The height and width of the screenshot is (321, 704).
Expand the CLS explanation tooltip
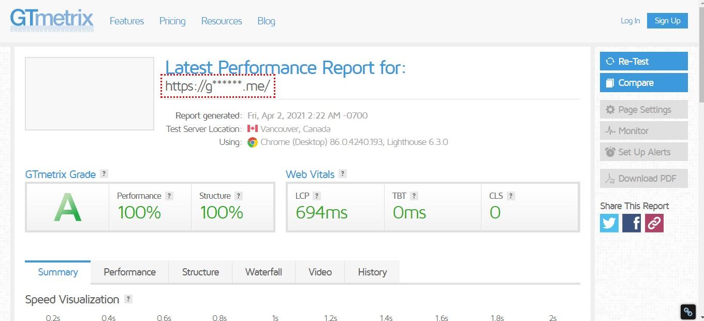510,196
